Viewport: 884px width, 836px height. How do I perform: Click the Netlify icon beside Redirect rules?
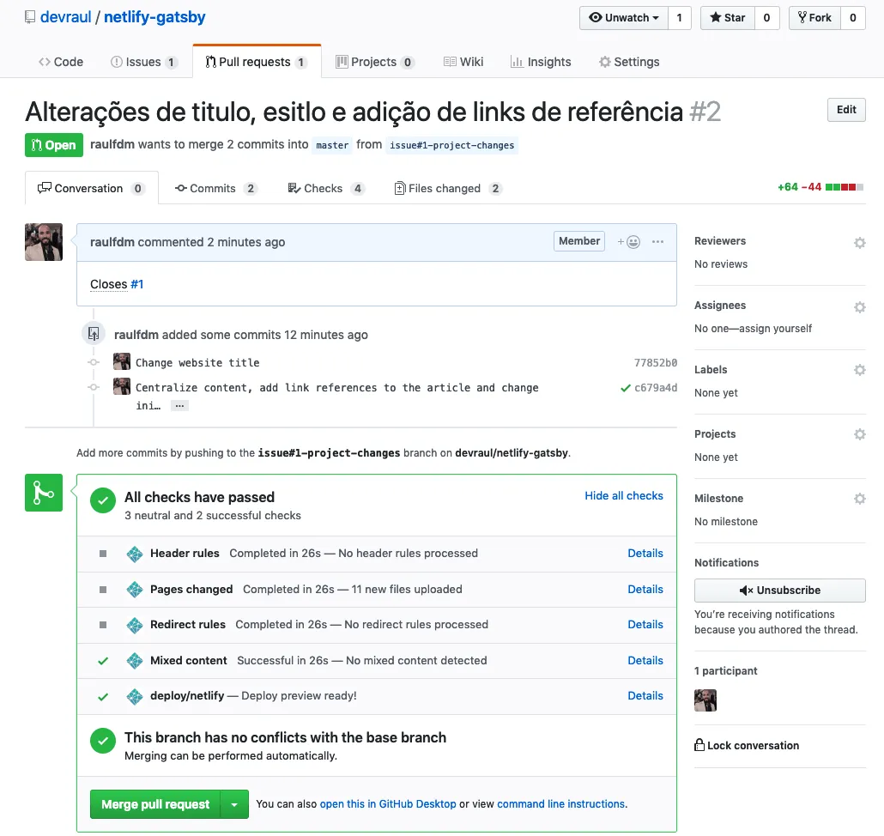point(135,625)
